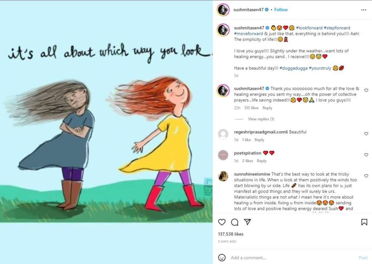Open sunnshineeismine avatar
The height and width of the screenshot is (264, 372).
[223, 176]
